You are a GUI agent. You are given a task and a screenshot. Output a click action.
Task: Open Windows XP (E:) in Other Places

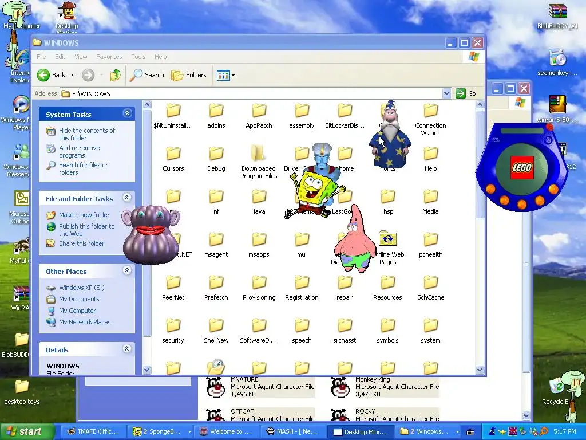coord(81,288)
